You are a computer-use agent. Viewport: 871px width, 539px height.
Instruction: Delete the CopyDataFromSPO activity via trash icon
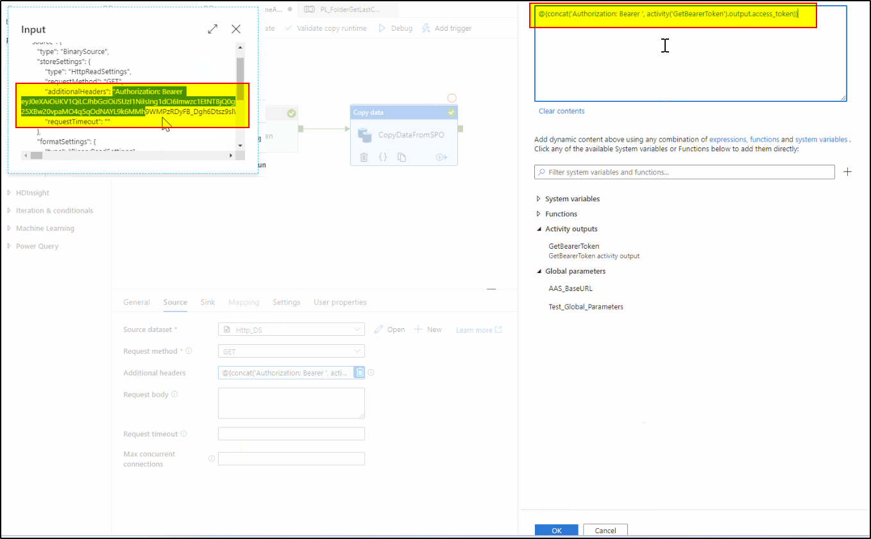(364, 156)
